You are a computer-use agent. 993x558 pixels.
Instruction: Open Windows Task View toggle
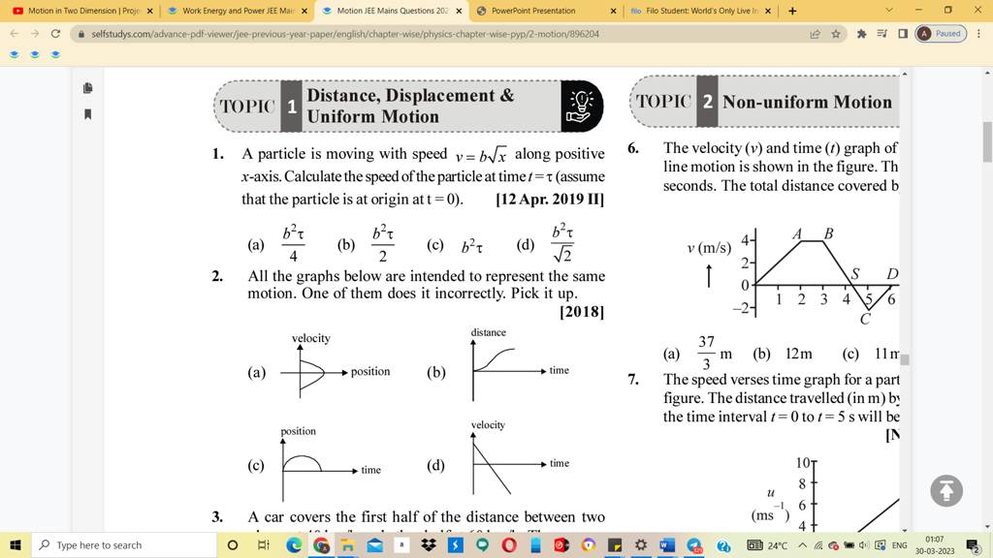(262, 544)
